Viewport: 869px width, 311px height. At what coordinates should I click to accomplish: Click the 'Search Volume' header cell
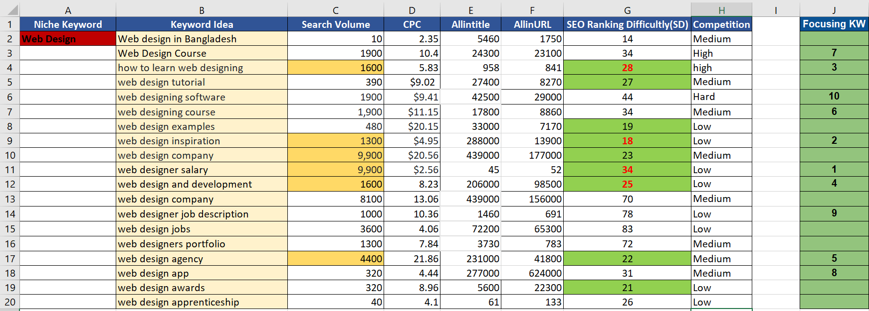pos(336,24)
